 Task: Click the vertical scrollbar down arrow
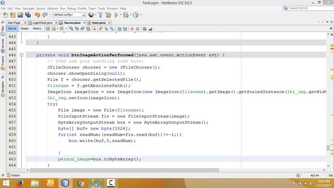click(328, 166)
